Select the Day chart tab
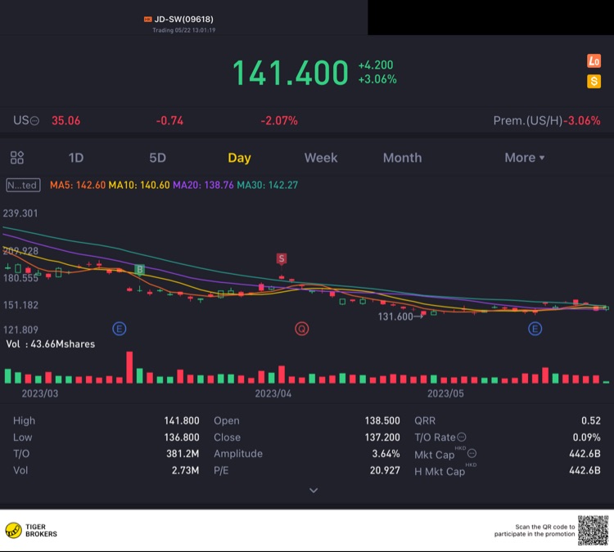Screen dimensions: 614x552 pyautogui.click(x=239, y=158)
